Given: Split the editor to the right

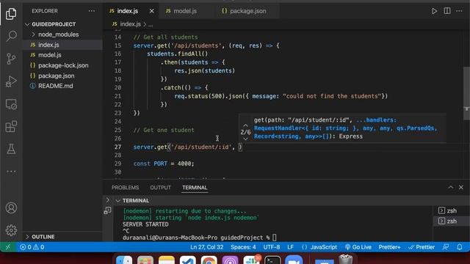Looking at the screenshot, I should 447,11.
